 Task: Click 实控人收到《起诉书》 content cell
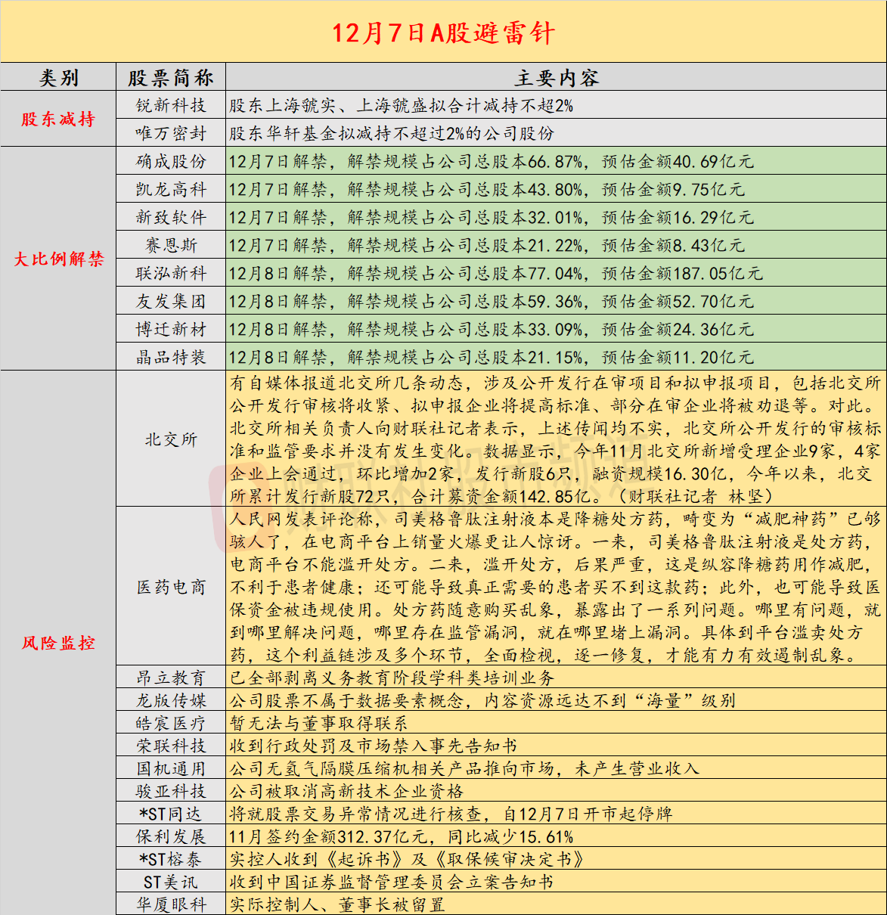[556, 859]
